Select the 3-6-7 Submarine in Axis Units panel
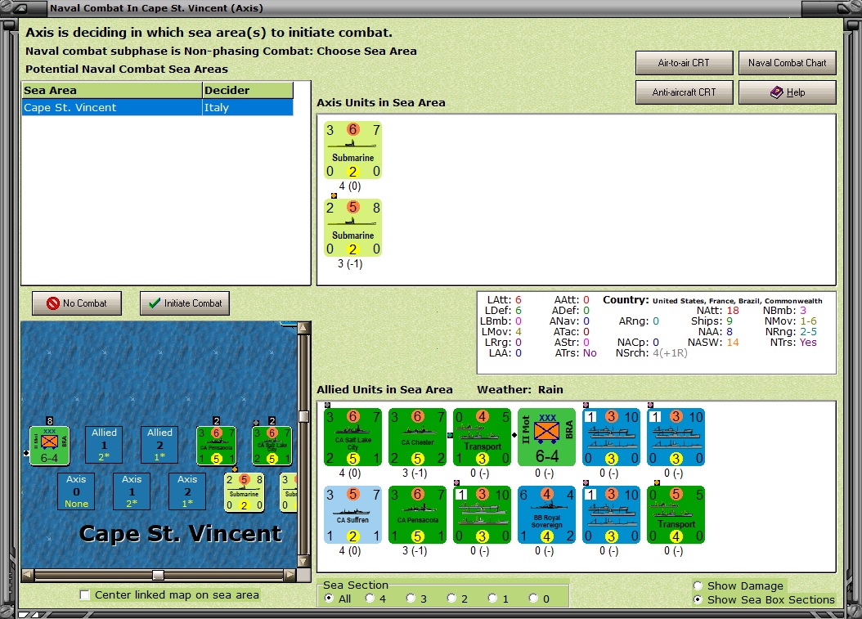Image resolution: width=862 pixels, height=619 pixels. point(352,150)
